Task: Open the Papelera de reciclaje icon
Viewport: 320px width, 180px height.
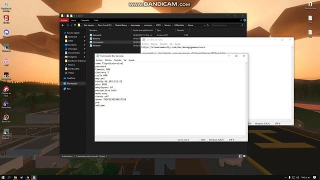Action: tap(6, 6)
